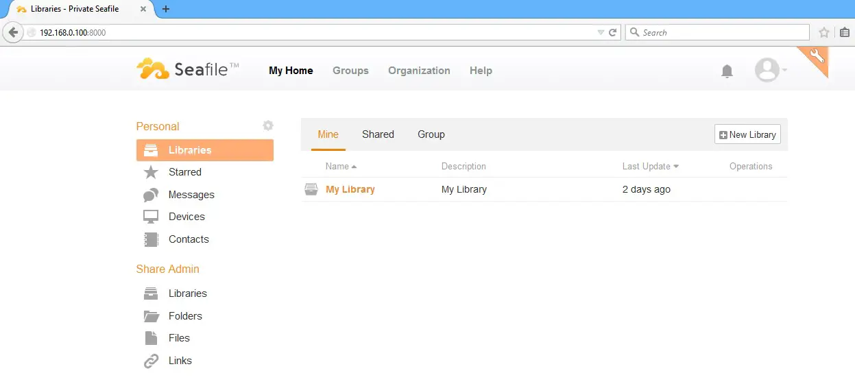Go to Devices
Image resolution: width=855 pixels, height=384 pixels.
pos(186,217)
